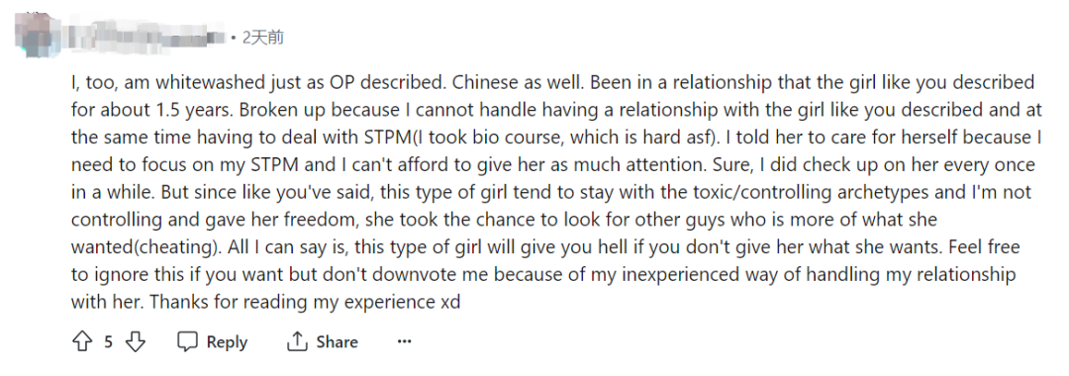Click the "Reply" text label
The image size is (1069, 376).
[227, 342]
